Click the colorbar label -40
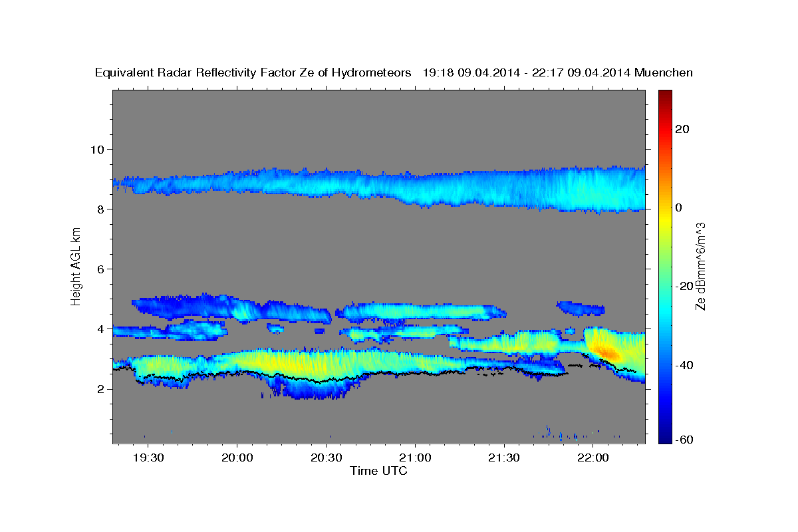The width and height of the screenshot is (798, 532). click(x=684, y=364)
